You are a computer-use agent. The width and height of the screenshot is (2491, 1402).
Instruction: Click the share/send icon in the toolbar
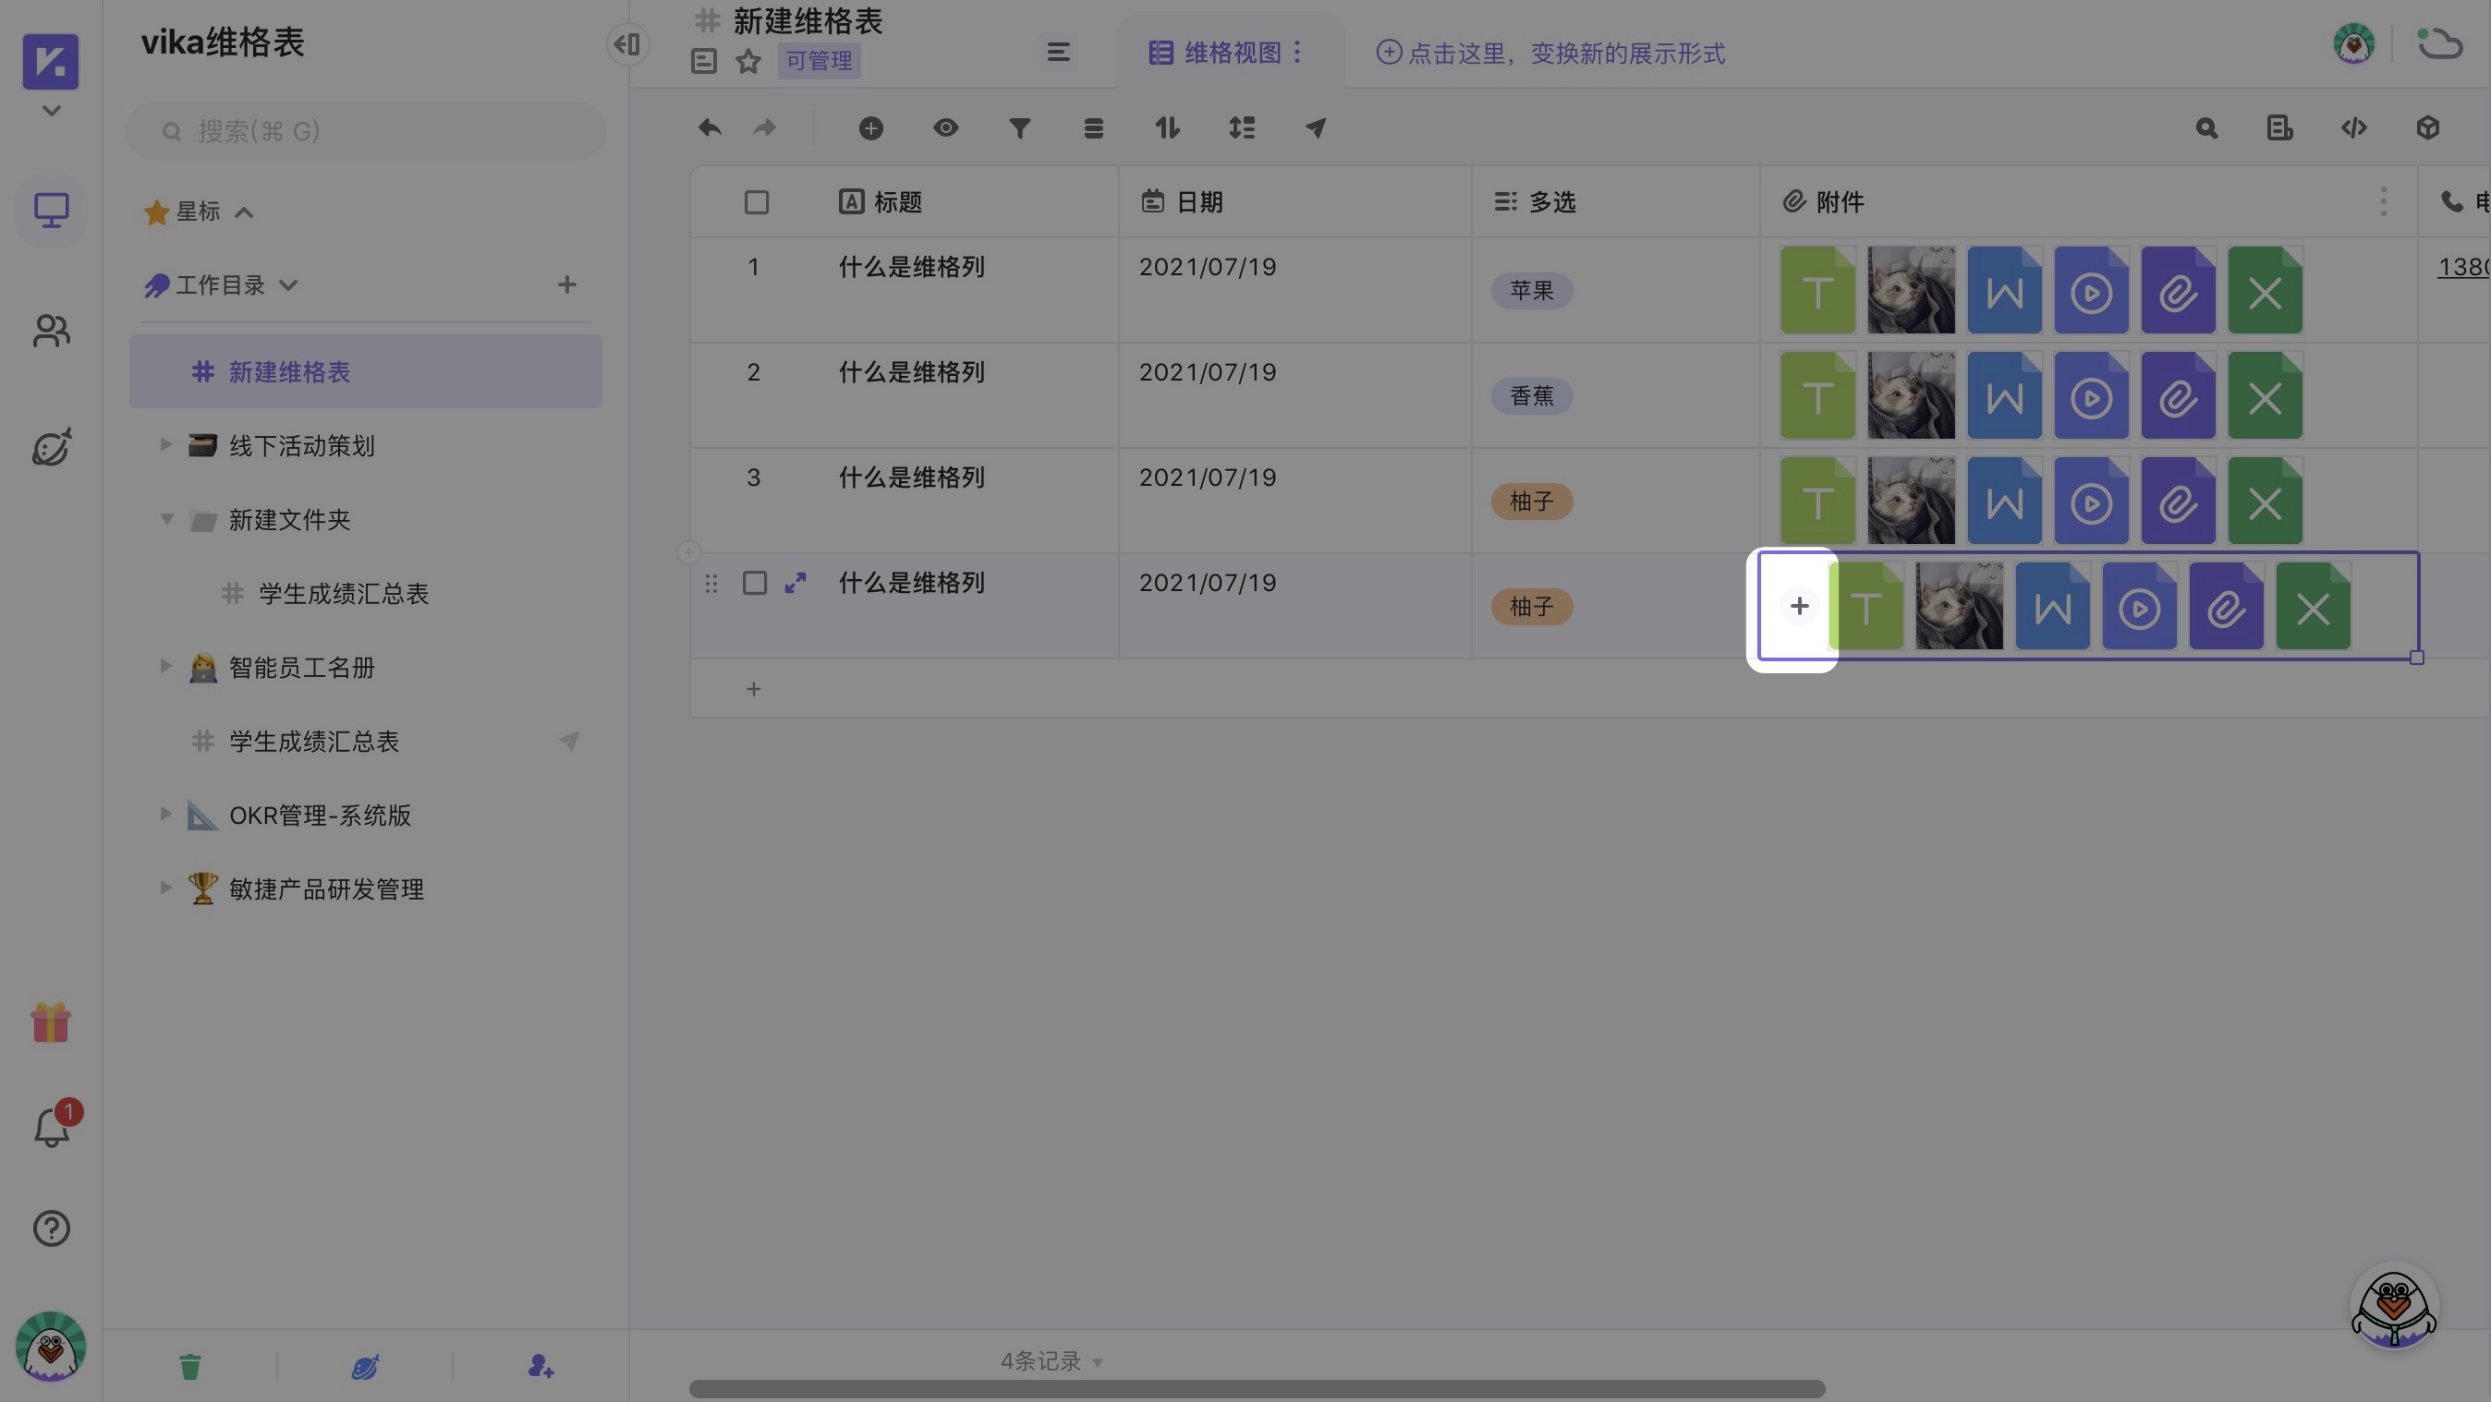pyautogui.click(x=1315, y=127)
